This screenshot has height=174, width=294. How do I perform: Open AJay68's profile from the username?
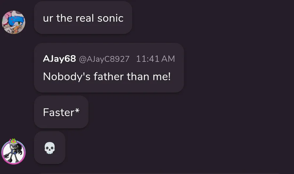[59, 59]
